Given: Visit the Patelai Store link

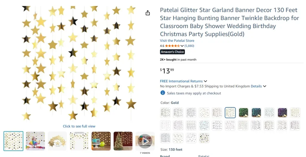Looking at the screenshot, I should coord(177,41).
